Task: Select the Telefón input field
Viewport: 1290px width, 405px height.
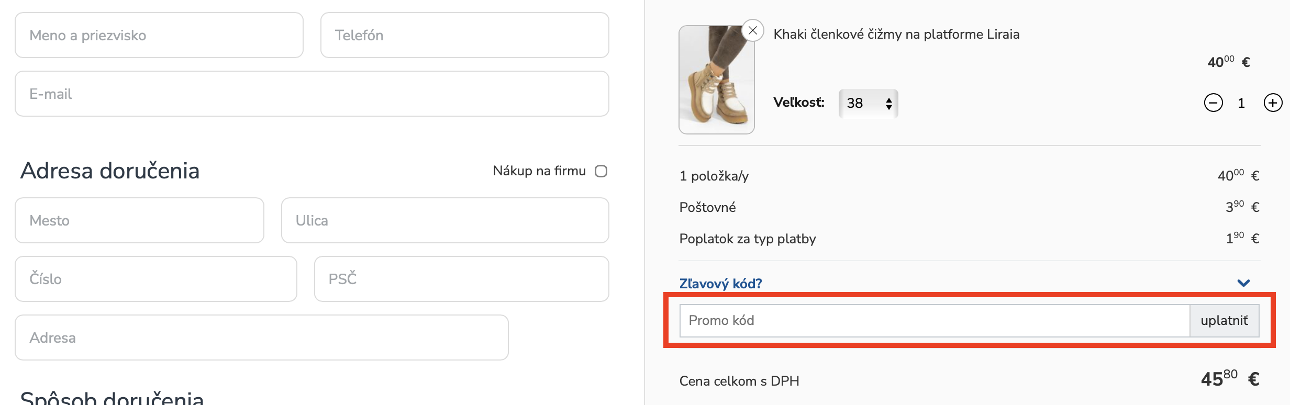Action: click(464, 35)
